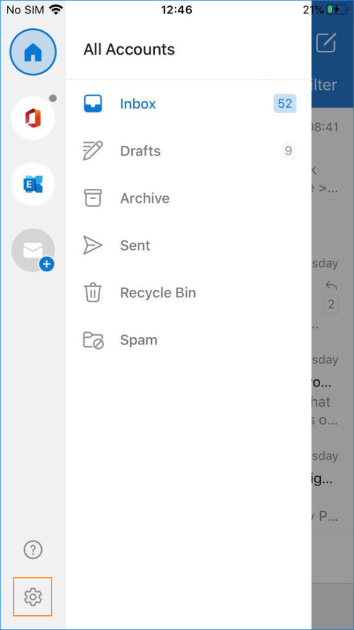The width and height of the screenshot is (354, 630).
Task: Open the Help question mark icon
Action: (33, 550)
